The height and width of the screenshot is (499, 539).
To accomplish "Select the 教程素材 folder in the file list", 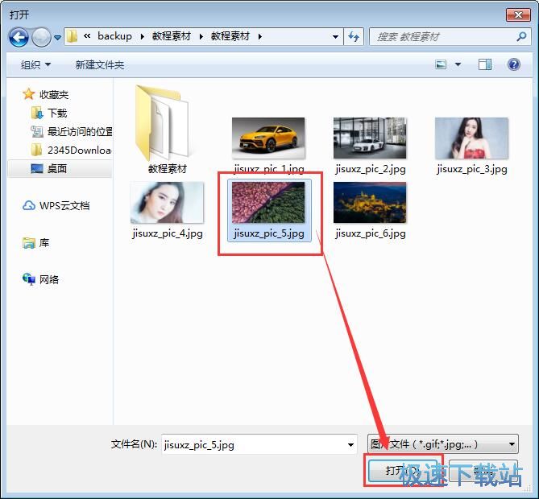I will [167, 130].
